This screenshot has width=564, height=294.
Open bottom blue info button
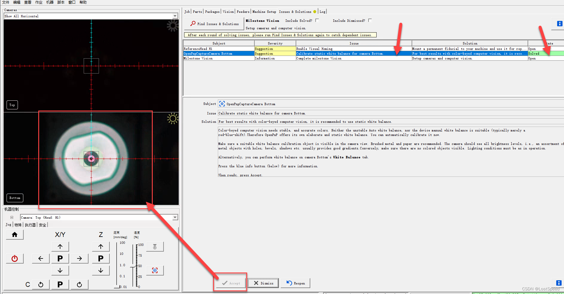pos(558,283)
